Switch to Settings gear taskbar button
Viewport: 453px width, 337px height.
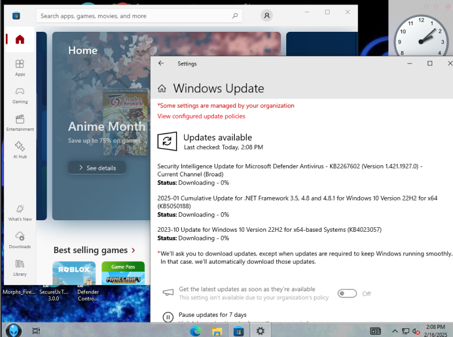pyautogui.click(x=260, y=331)
